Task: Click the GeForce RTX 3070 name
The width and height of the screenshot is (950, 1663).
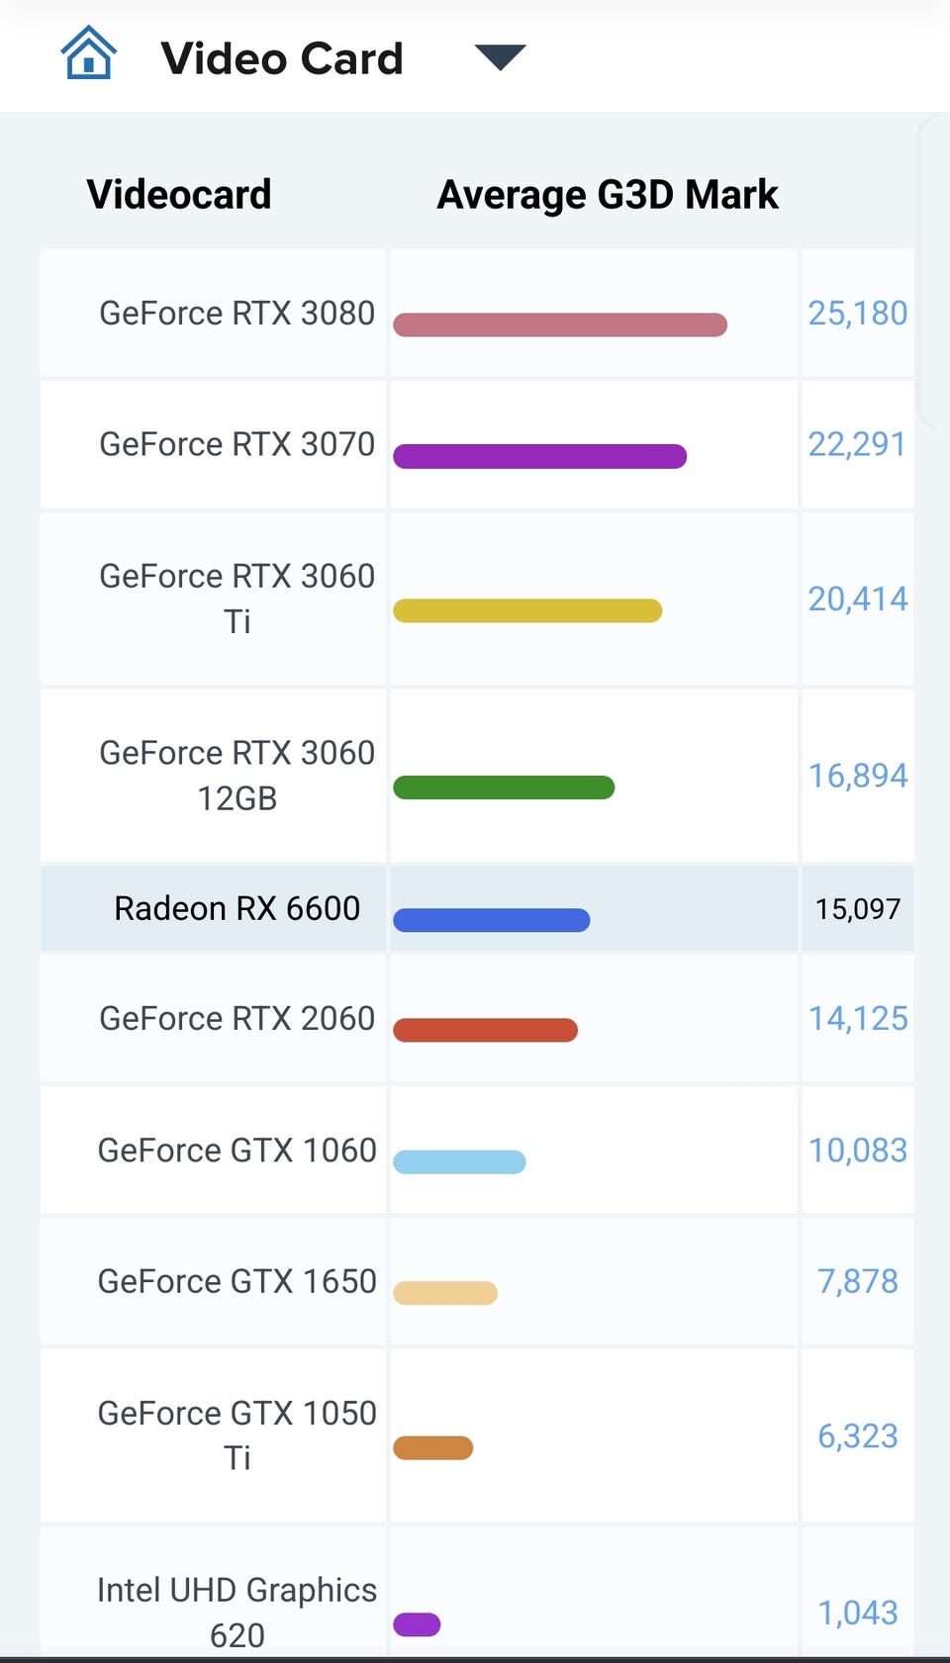Action: pyautogui.click(x=237, y=445)
